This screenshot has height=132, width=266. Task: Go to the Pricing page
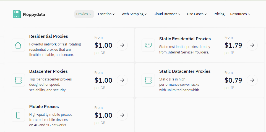(219, 14)
